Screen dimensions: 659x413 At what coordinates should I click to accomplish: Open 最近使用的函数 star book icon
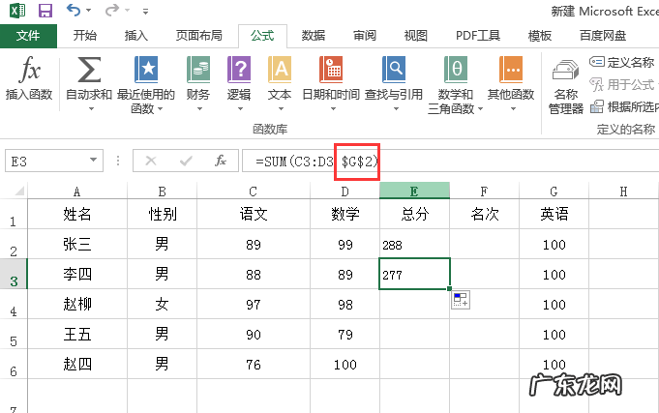(x=146, y=70)
